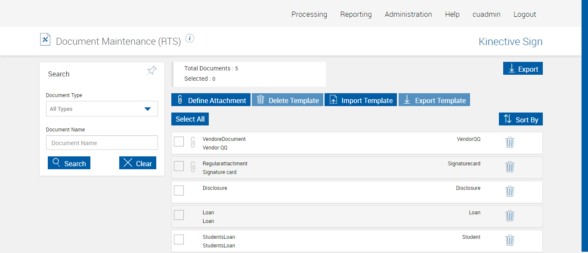Click trash icon for Regularattachment document

coord(510,167)
